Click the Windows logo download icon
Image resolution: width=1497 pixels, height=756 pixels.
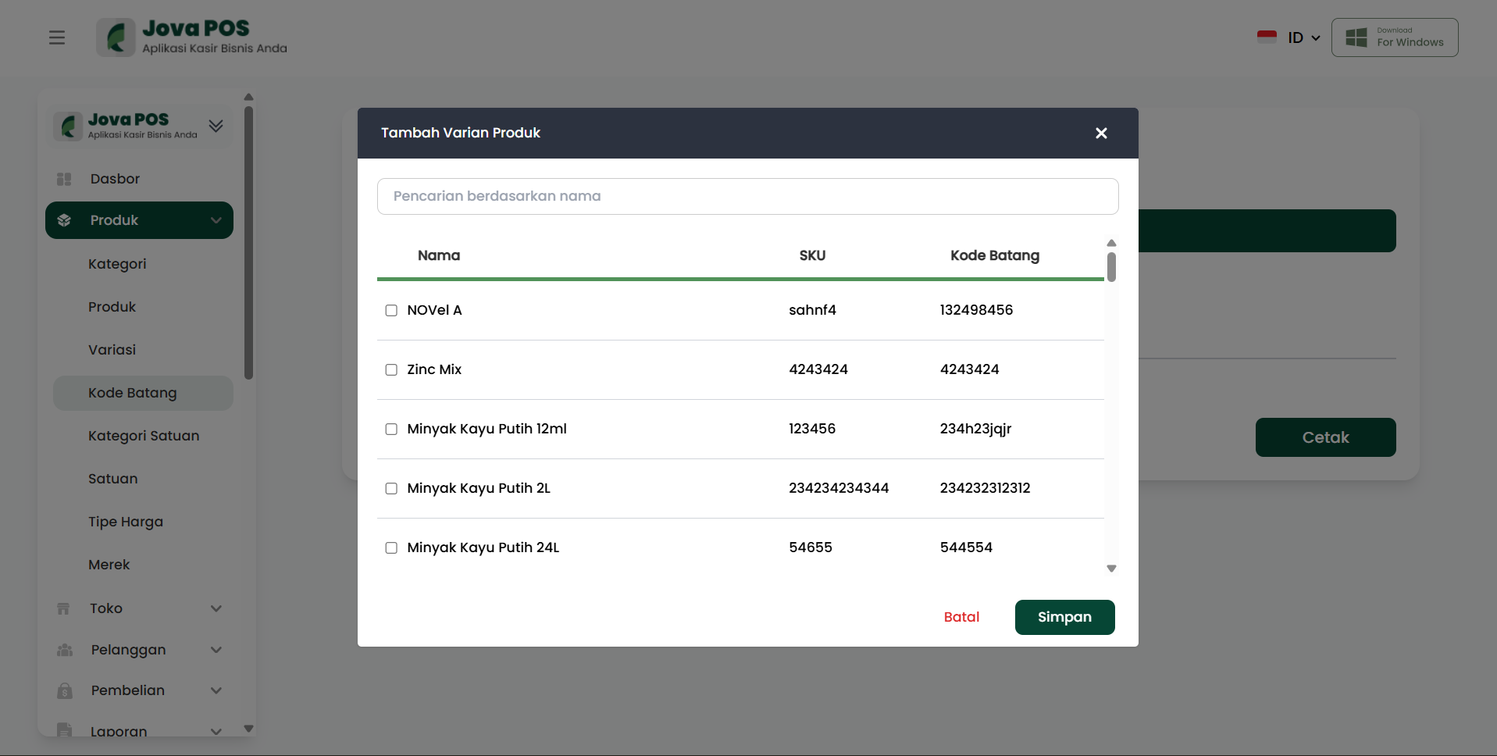pos(1356,37)
